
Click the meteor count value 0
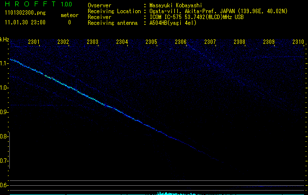(x=70, y=22)
